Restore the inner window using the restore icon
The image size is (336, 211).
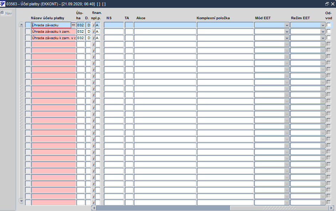(327, 4)
